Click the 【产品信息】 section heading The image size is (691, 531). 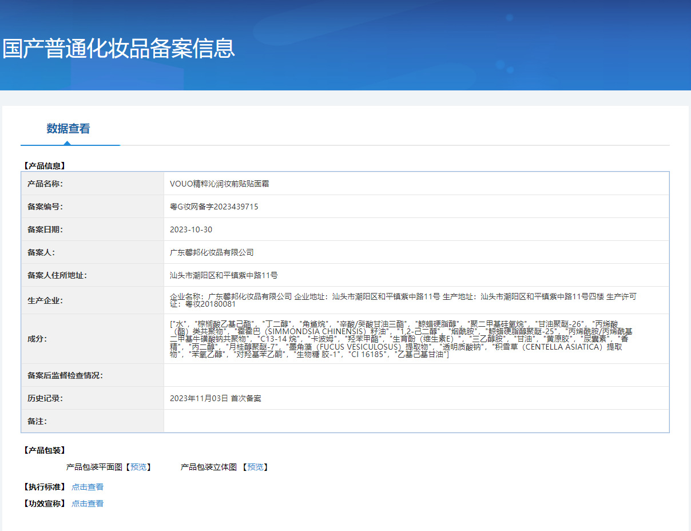pyautogui.click(x=44, y=166)
